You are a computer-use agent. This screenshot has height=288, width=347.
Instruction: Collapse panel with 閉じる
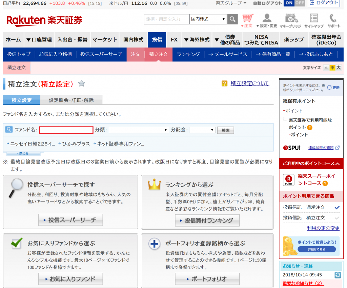click(x=23, y=154)
